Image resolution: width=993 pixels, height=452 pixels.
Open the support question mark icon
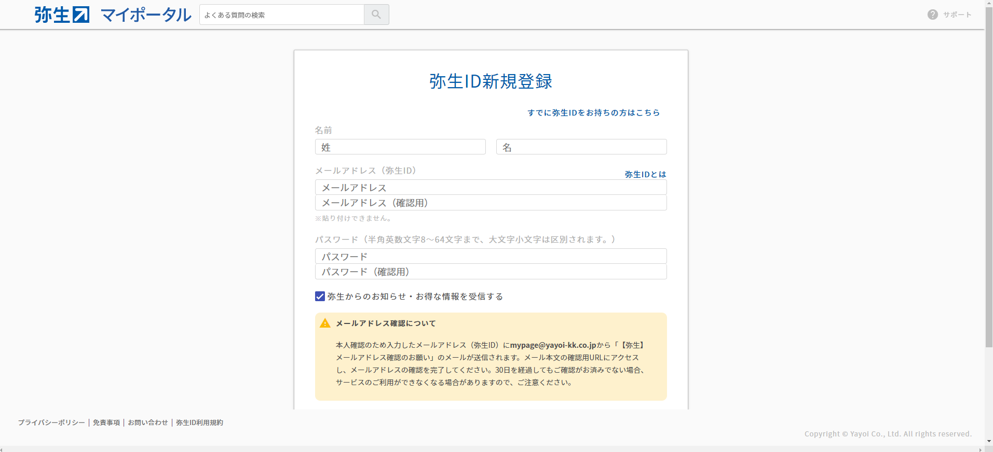pyautogui.click(x=932, y=15)
